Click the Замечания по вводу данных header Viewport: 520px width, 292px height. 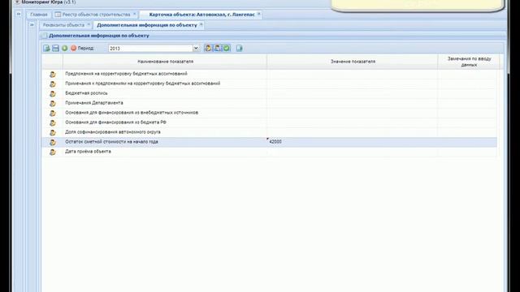coord(469,62)
